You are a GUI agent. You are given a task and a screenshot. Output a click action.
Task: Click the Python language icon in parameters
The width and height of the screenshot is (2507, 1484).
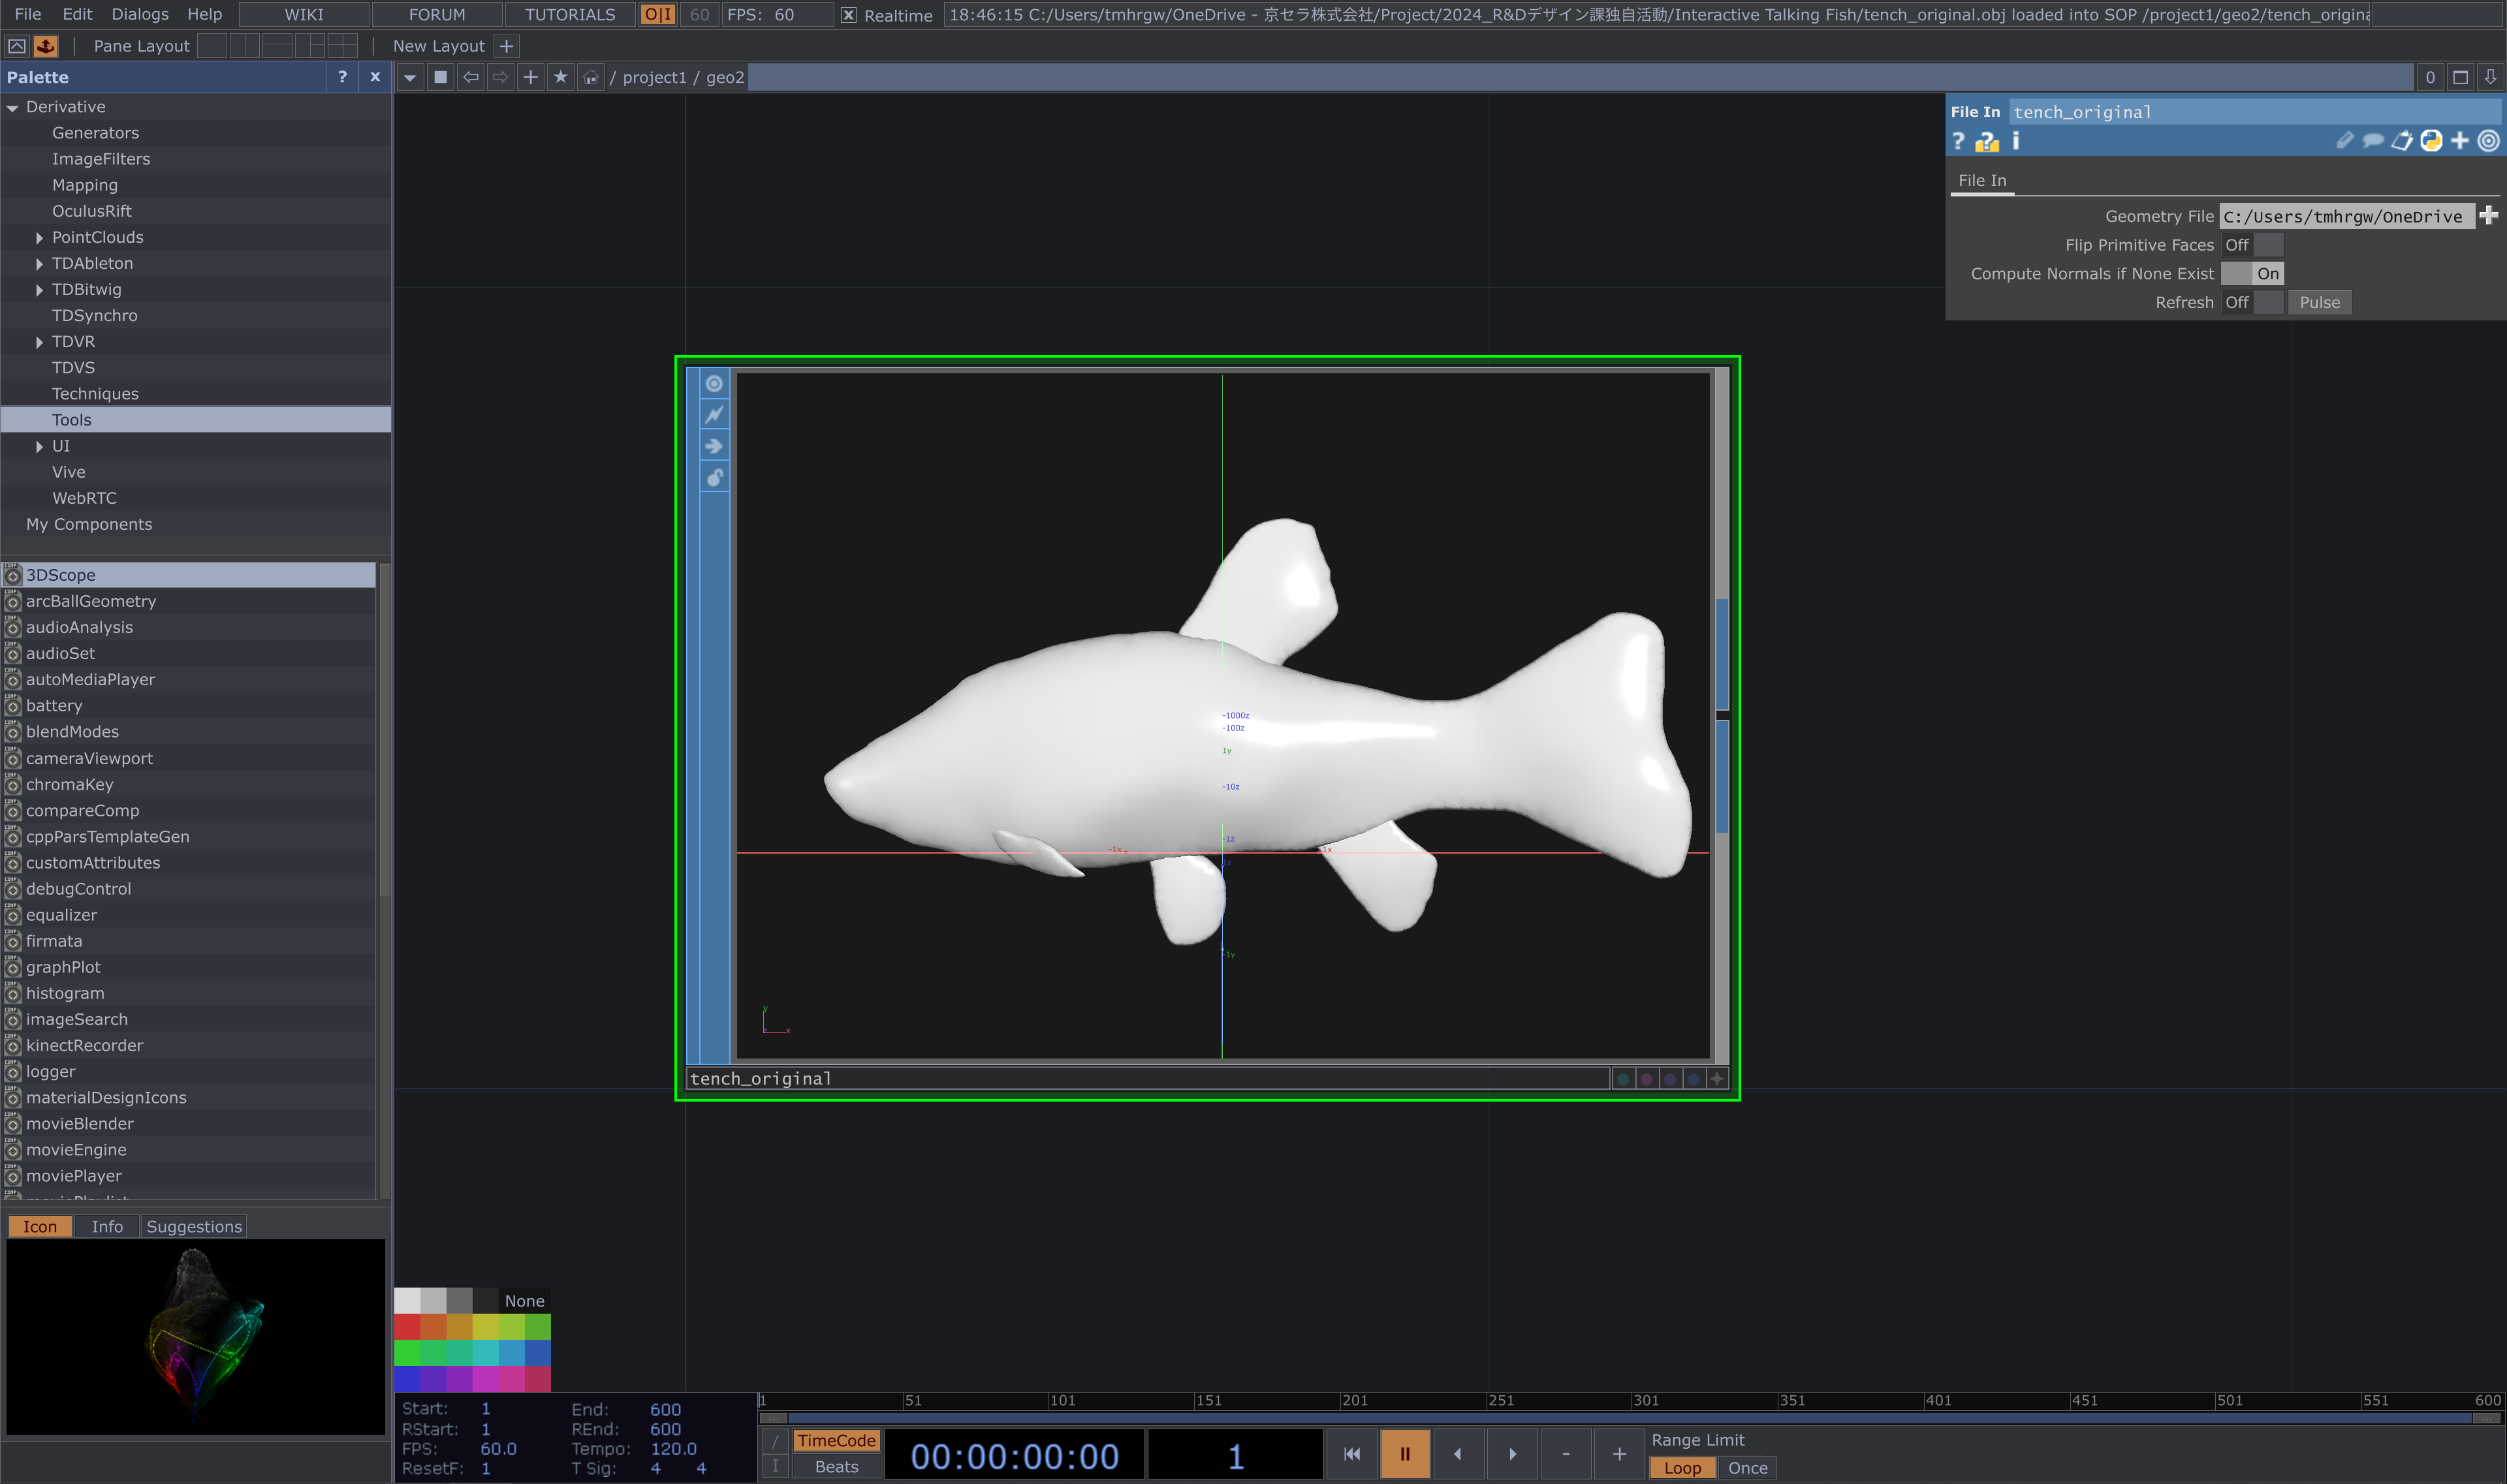(2430, 141)
